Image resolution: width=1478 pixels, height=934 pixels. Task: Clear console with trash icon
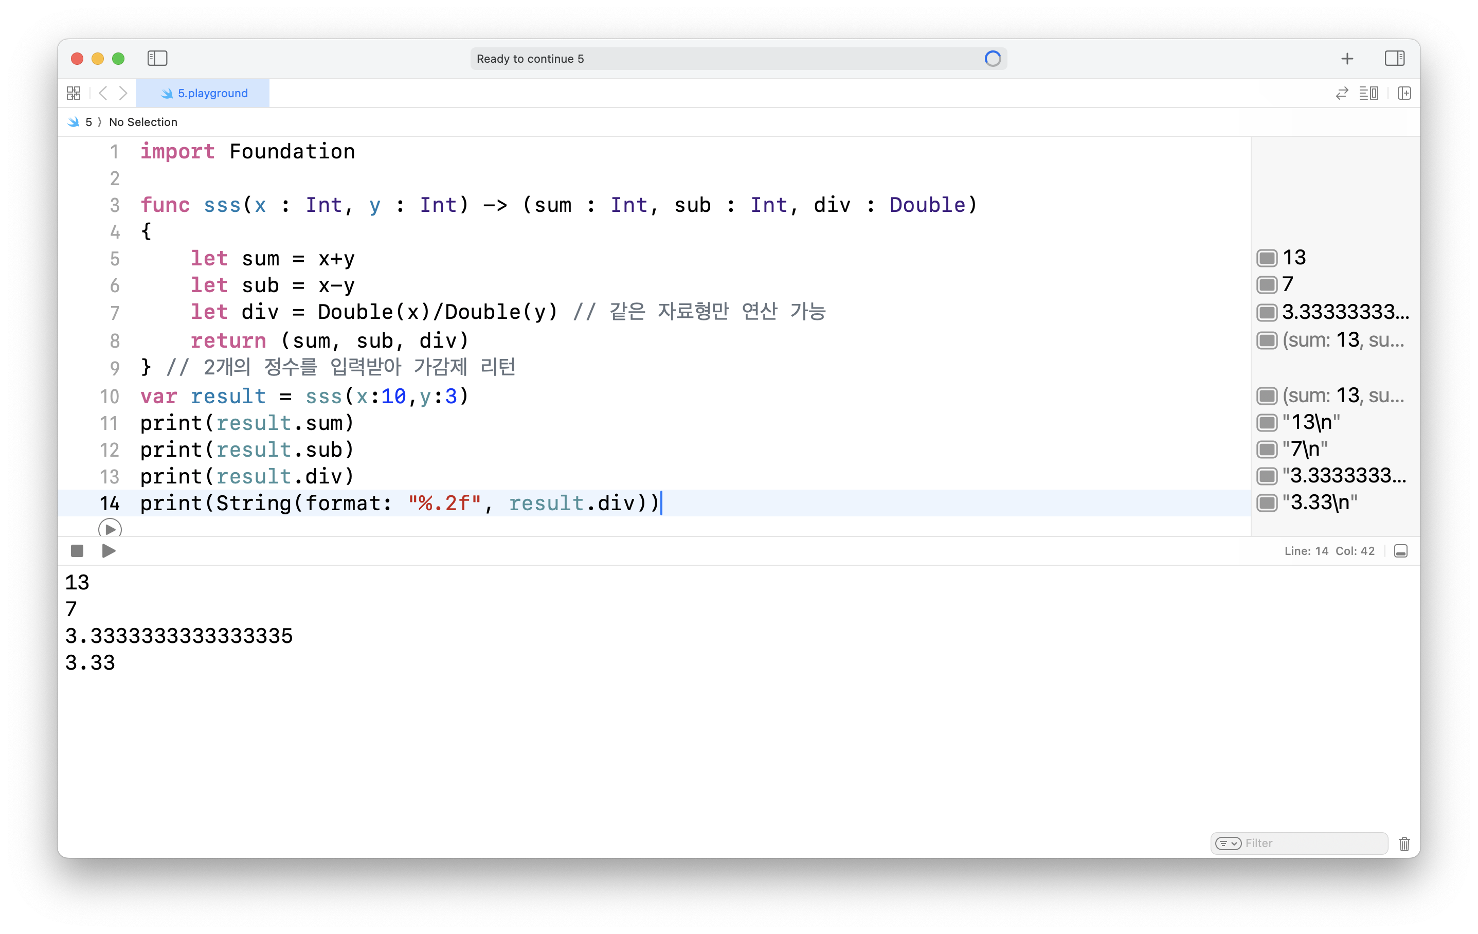point(1404,844)
